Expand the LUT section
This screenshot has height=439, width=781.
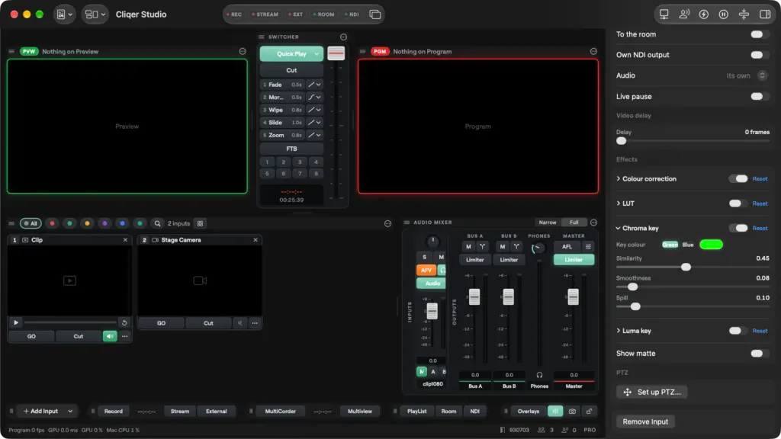coord(618,203)
